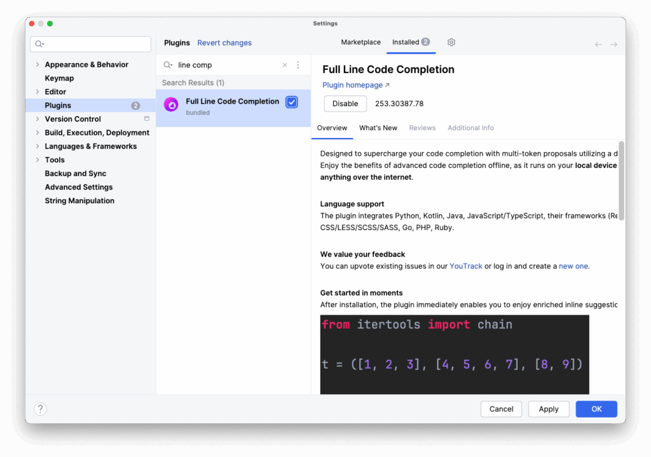Image resolution: width=651 pixels, height=457 pixels.
Task: Click the small icon beside Version Control entry
Action: coord(147,119)
